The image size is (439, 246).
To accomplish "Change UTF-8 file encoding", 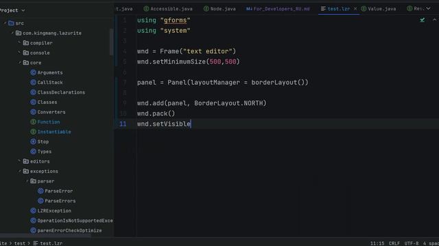I will pyautogui.click(x=412, y=243).
